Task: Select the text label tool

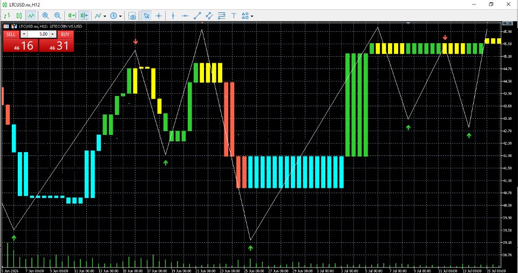Action: (234, 16)
